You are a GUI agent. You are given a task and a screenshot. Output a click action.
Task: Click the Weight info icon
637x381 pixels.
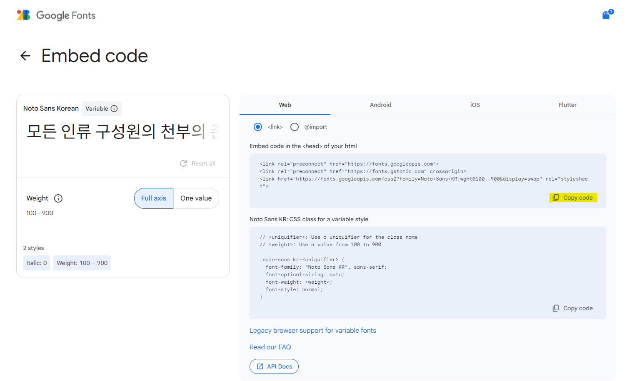pos(58,198)
